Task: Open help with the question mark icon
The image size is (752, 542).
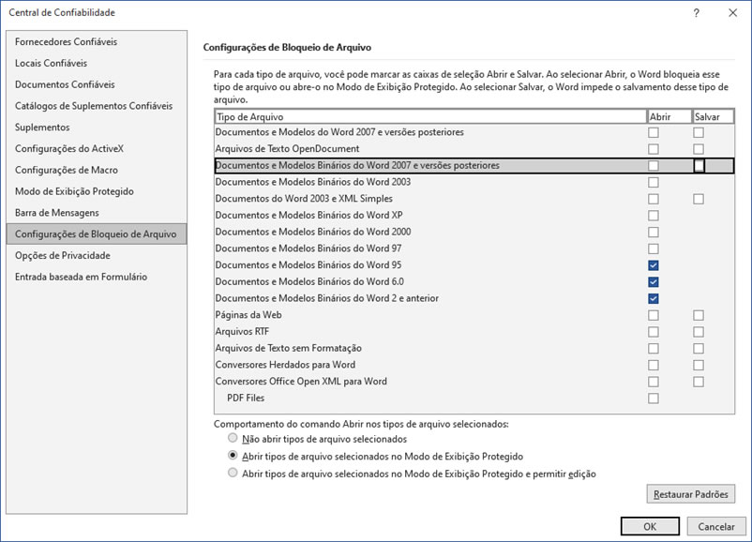Action: click(697, 13)
